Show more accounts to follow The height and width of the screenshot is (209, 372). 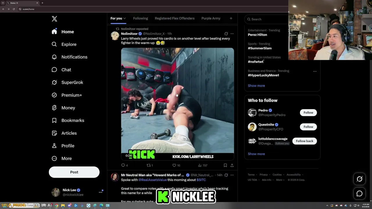click(x=256, y=154)
